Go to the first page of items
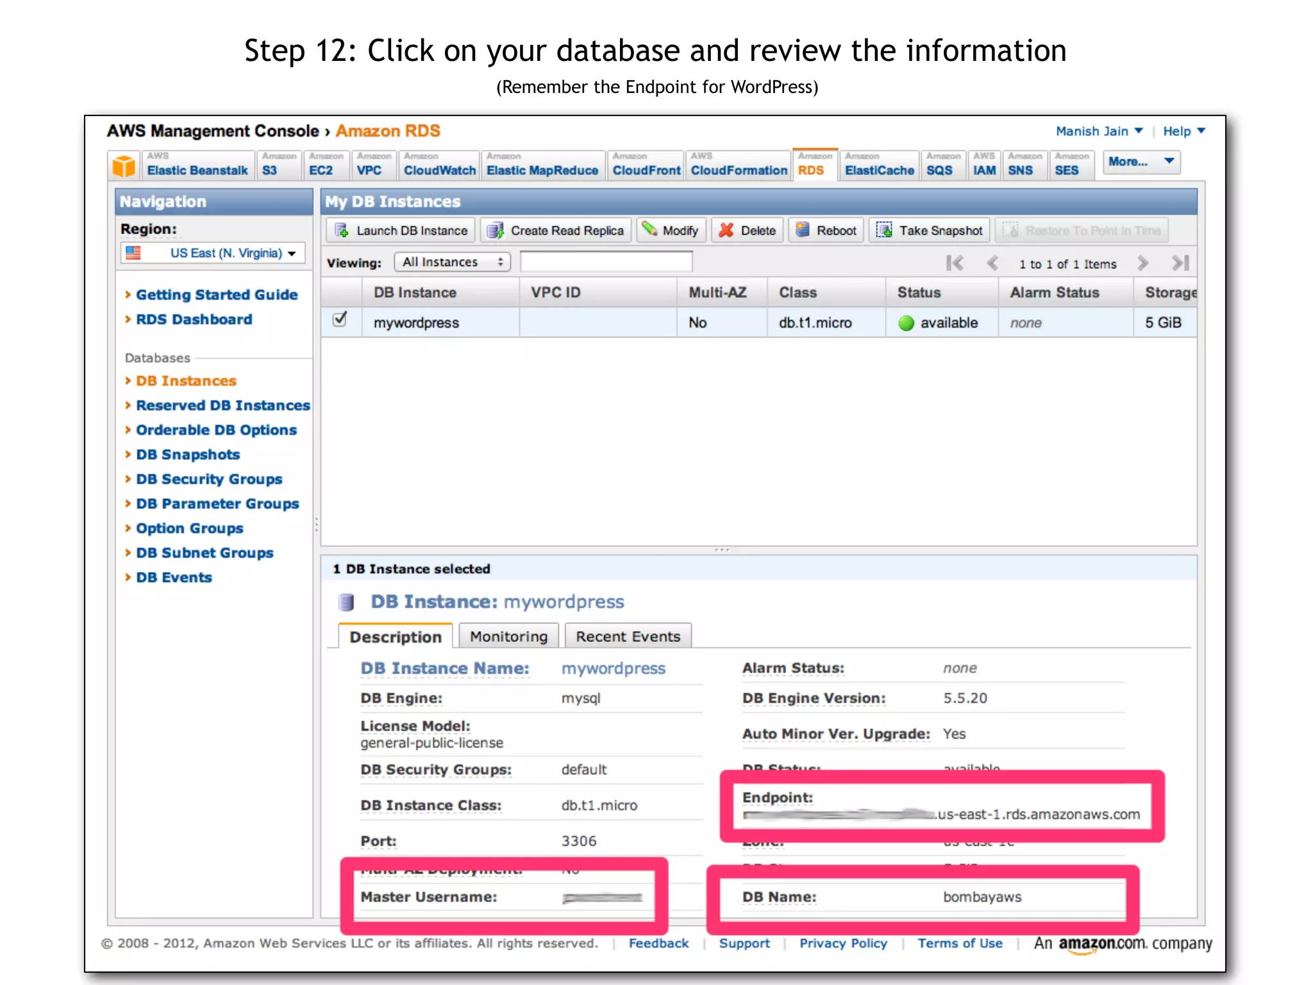This screenshot has height=985, width=1313. [x=955, y=263]
